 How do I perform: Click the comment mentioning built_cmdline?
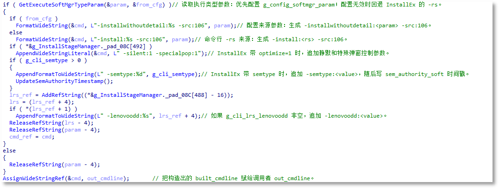(233, 178)
